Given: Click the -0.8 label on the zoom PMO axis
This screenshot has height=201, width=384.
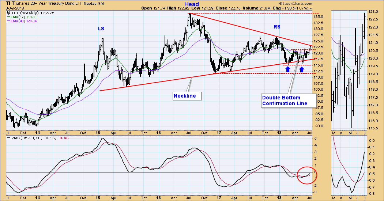Looking at the screenshot, I should click(372, 194).
